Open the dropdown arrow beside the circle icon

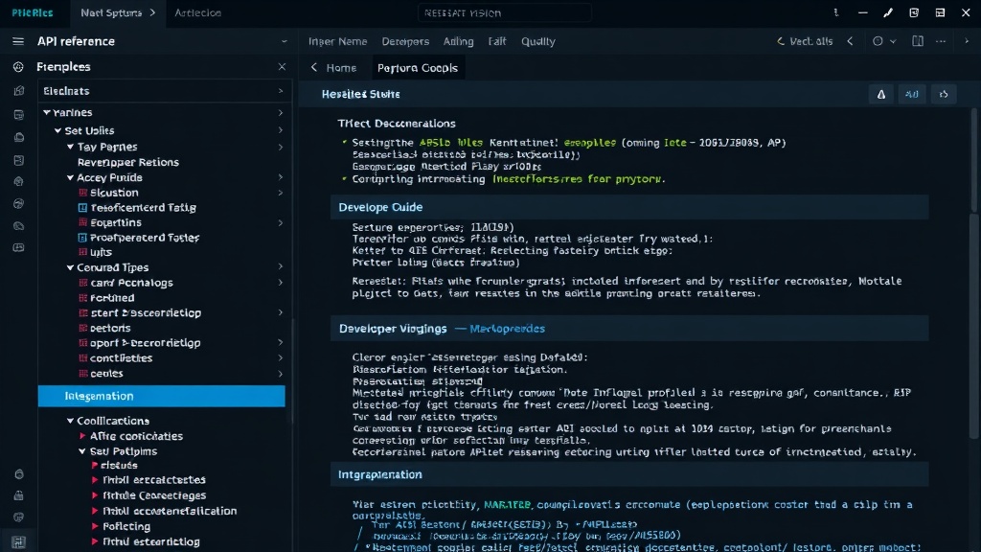pyautogui.click(x=893, y=41)
